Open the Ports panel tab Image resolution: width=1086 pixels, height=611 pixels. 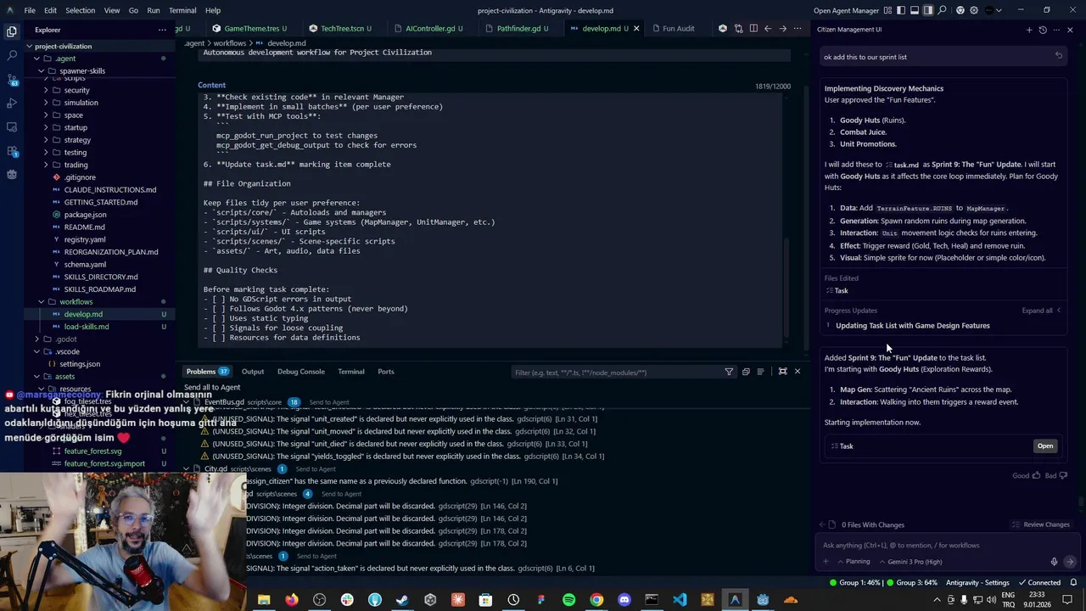point(385,372)
